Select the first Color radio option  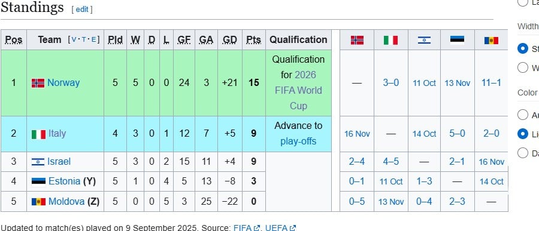click(522, 115)
